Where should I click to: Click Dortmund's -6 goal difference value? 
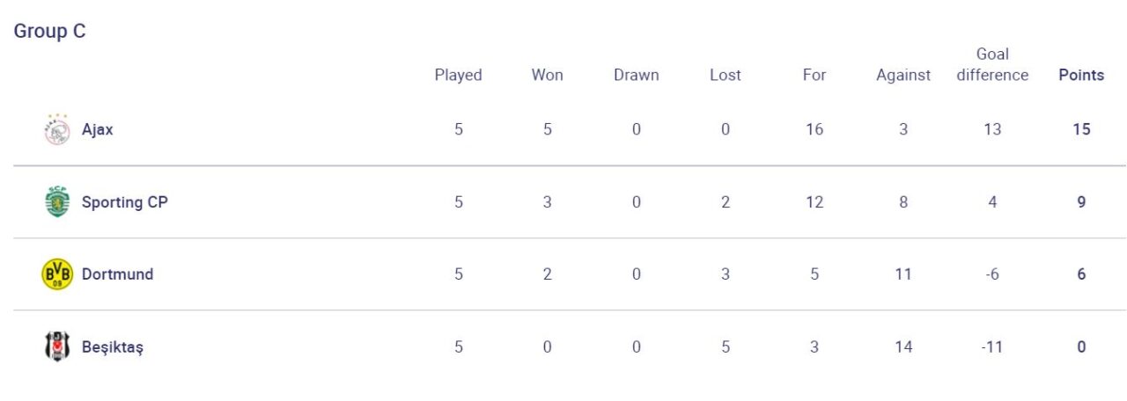(992, 274)
